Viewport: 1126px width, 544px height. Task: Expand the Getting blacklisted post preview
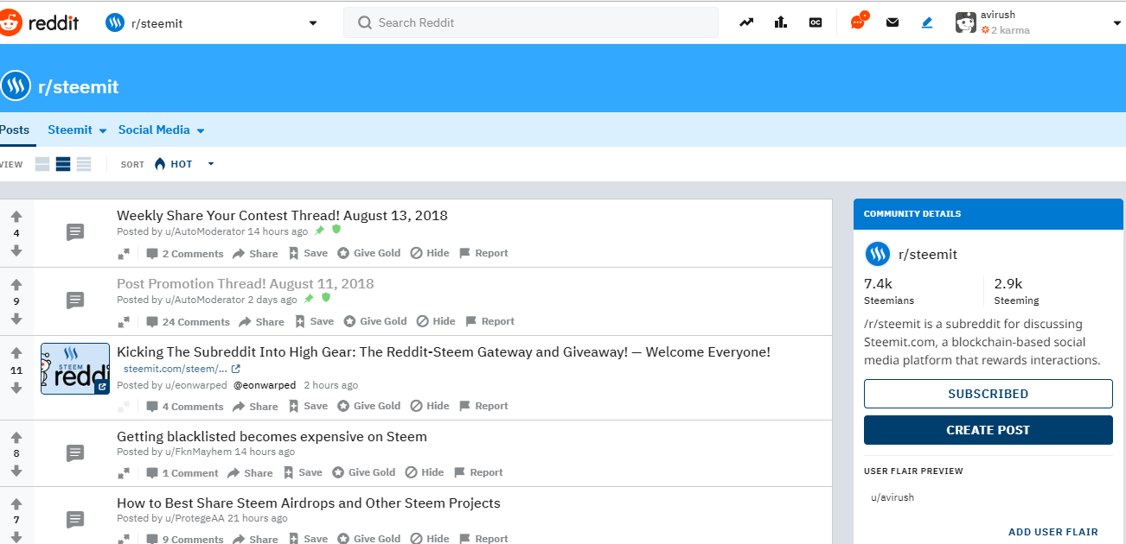(x=124, y=473)
